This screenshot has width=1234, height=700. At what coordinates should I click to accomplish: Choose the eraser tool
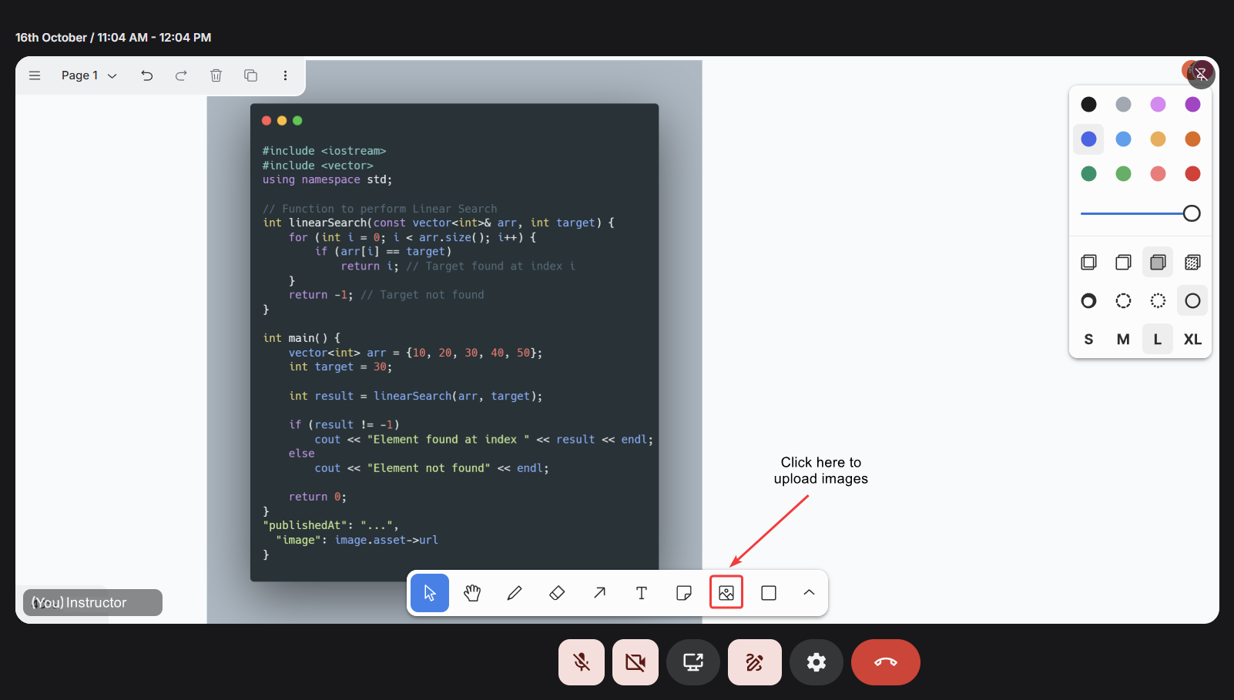[x=557, y=593]
